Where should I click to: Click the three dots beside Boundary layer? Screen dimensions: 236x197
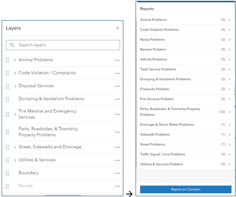point(117,173)
